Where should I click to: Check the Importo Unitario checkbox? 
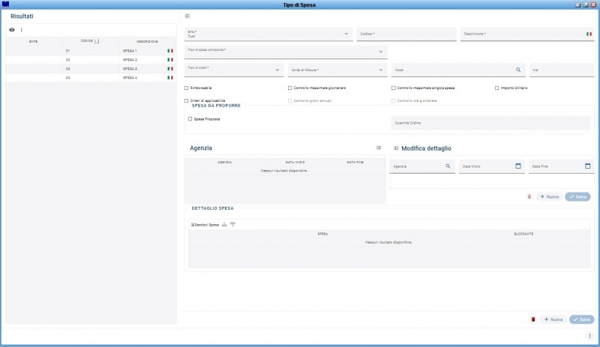coord(497,88)
